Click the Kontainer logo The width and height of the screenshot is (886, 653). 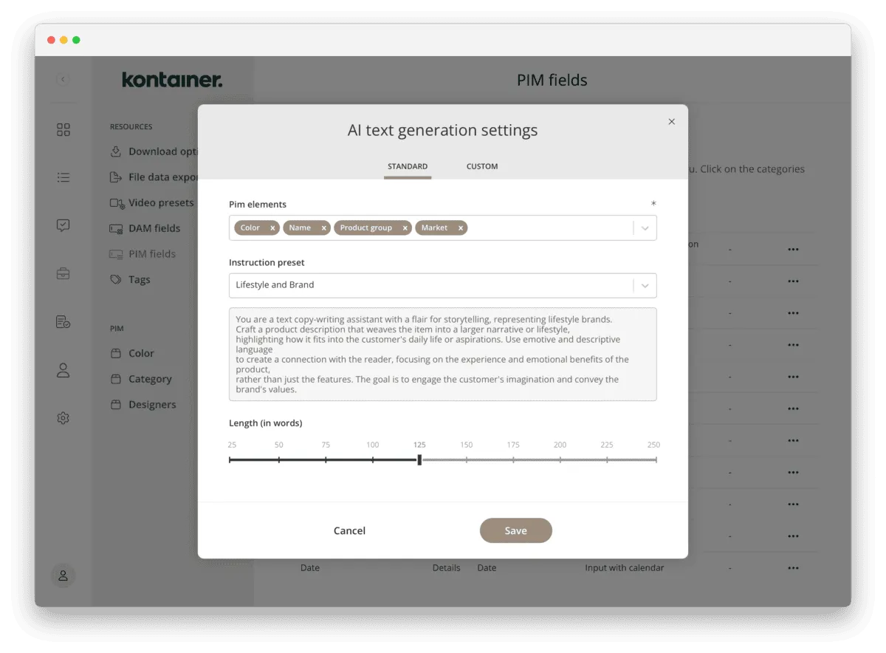click(x=172, y=80)
